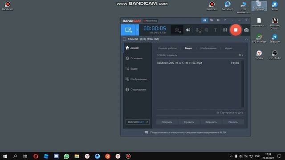Click the hardware acceleration H.264 notice

pos(185,132)
